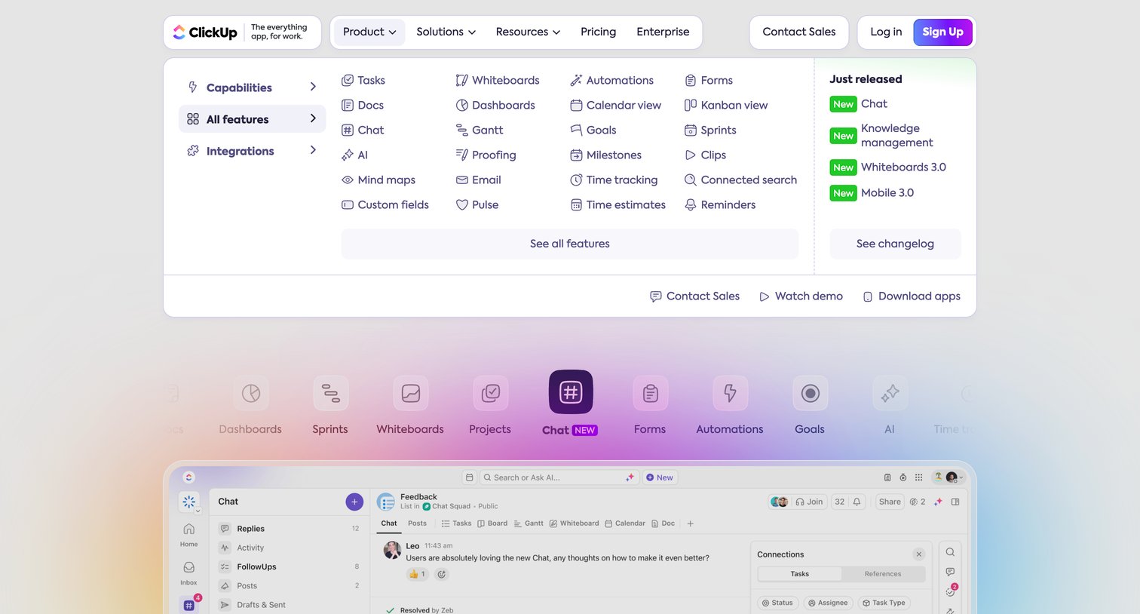
Task: Select Replies in chat sidebar
Action: [290, 529]
